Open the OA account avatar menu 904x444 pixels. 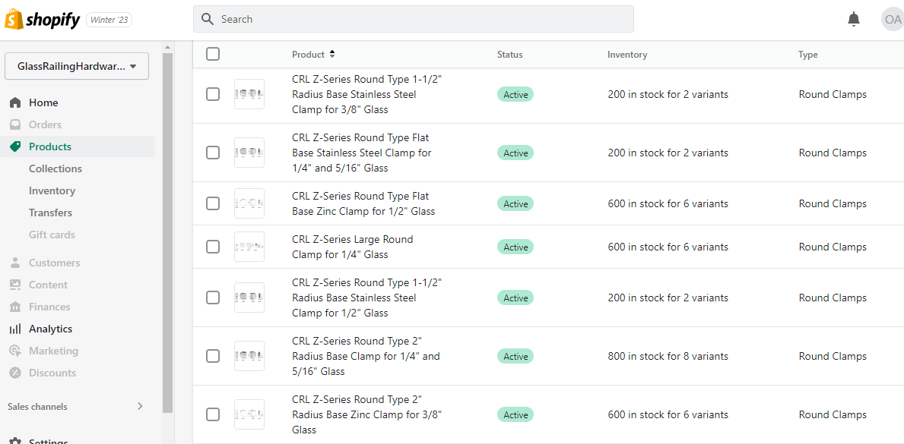892,19
